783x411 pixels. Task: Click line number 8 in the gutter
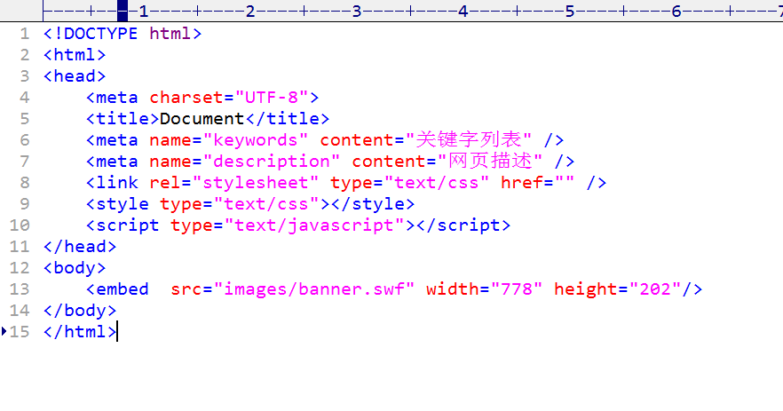coord(25,183)
